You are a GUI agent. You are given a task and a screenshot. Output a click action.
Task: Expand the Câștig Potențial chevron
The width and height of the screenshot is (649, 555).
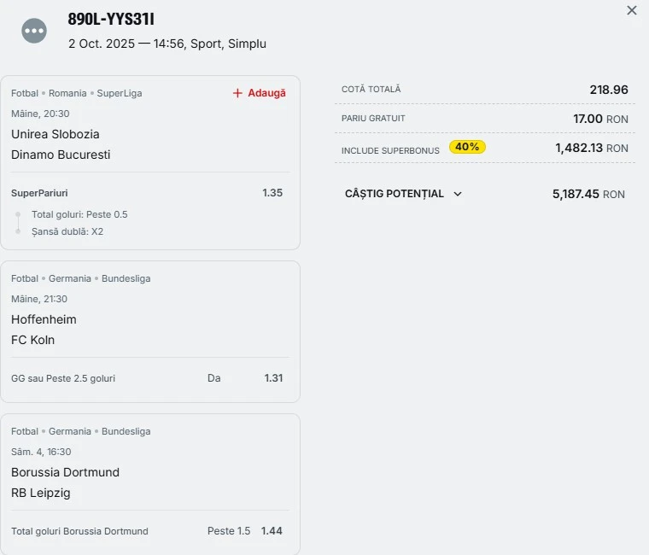[x=458, y=194]
